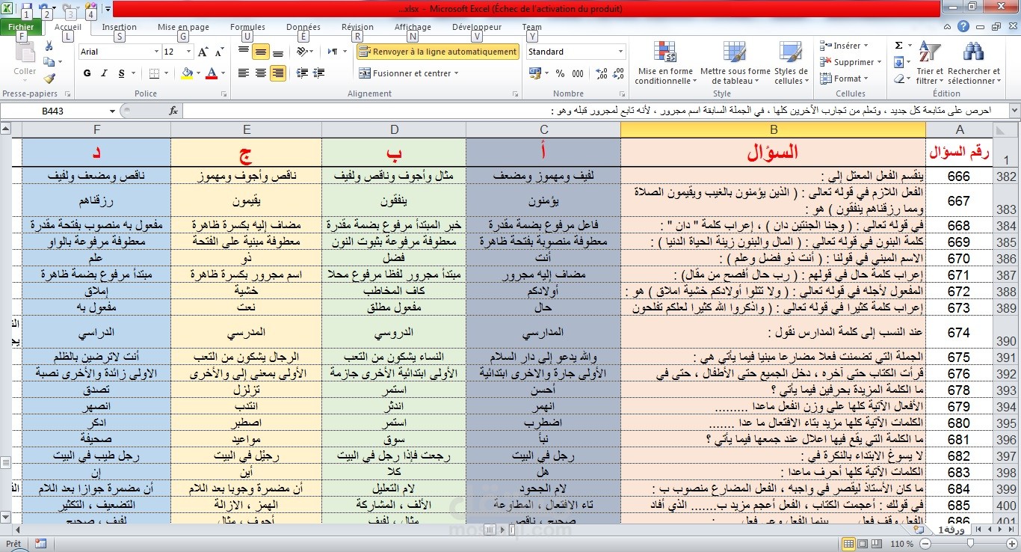Click the AutoSum sigma icon

coord(898,46)
